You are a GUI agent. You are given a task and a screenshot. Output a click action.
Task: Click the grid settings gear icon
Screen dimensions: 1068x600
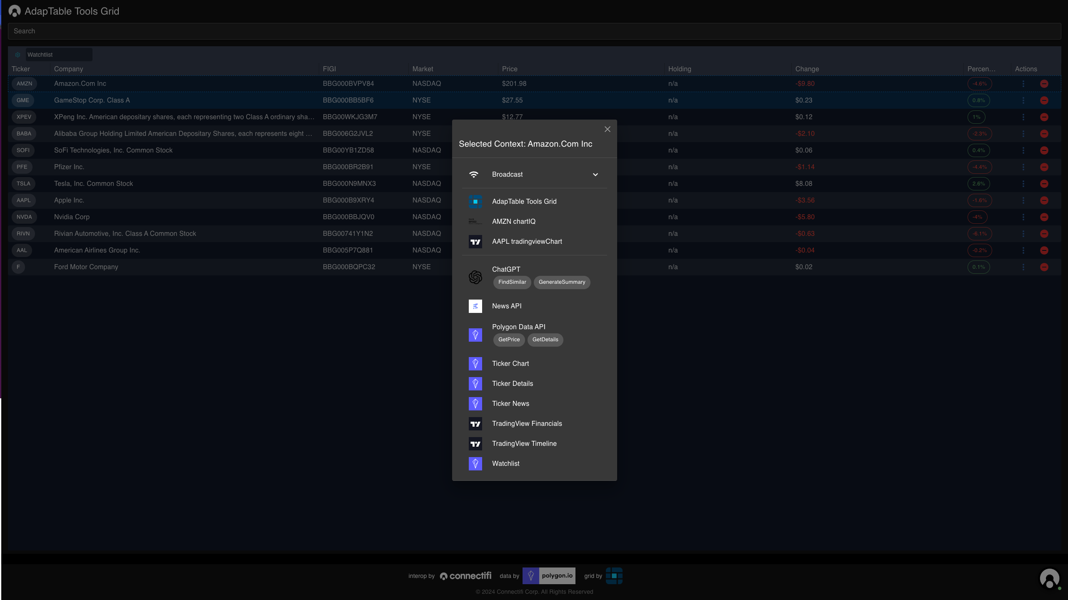coord(18,55)
